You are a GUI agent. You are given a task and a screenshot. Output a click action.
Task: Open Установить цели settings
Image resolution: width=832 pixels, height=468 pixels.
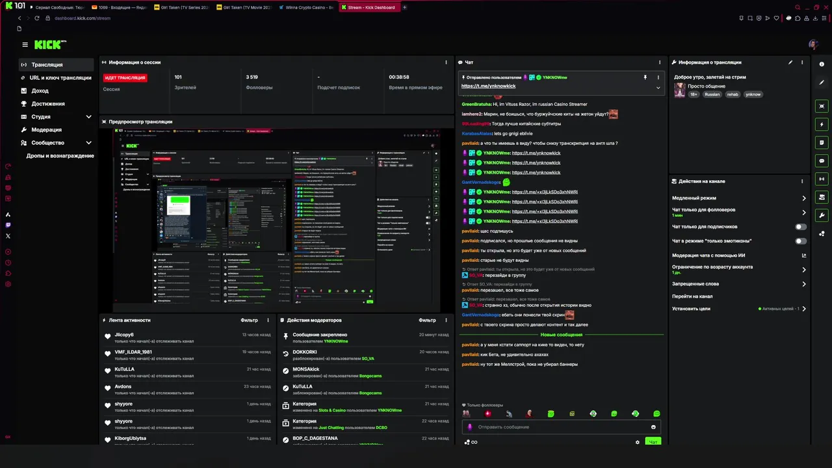[739, 309]
